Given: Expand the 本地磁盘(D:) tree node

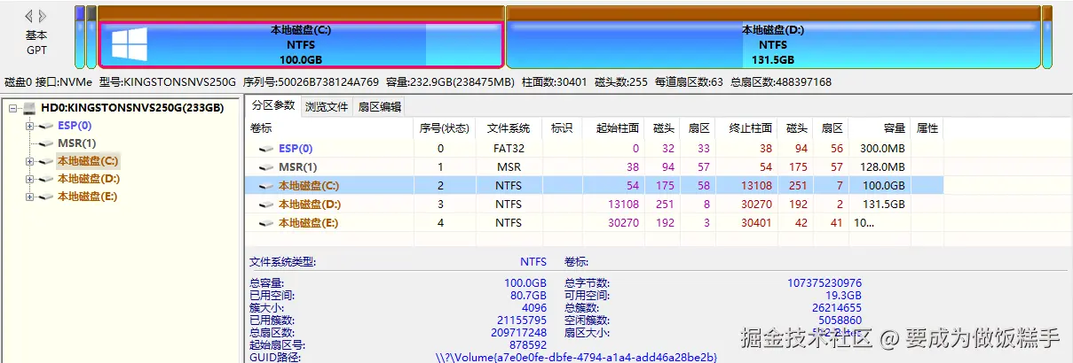Looking at the screenshot, I should pyautogui.click(x=30, y=179).
